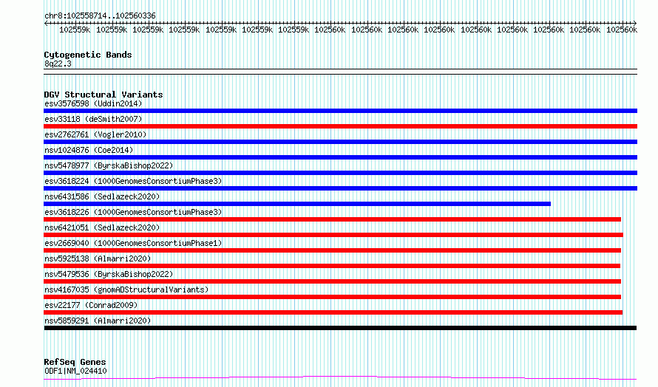The height and width of the screenshot is (387, 658).
Task: Open the nsv5925138 (Almarri2020) label
Action: [x=98, y=258]
